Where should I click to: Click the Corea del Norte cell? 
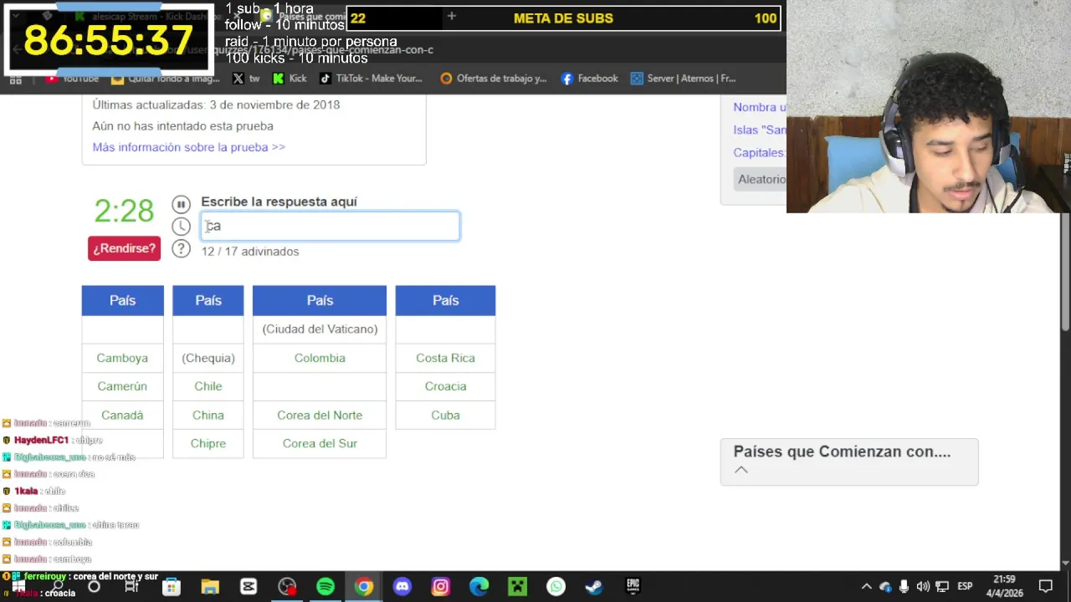click(320, 415)
